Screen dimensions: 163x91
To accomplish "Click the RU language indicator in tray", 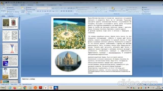I will [128, 88].
